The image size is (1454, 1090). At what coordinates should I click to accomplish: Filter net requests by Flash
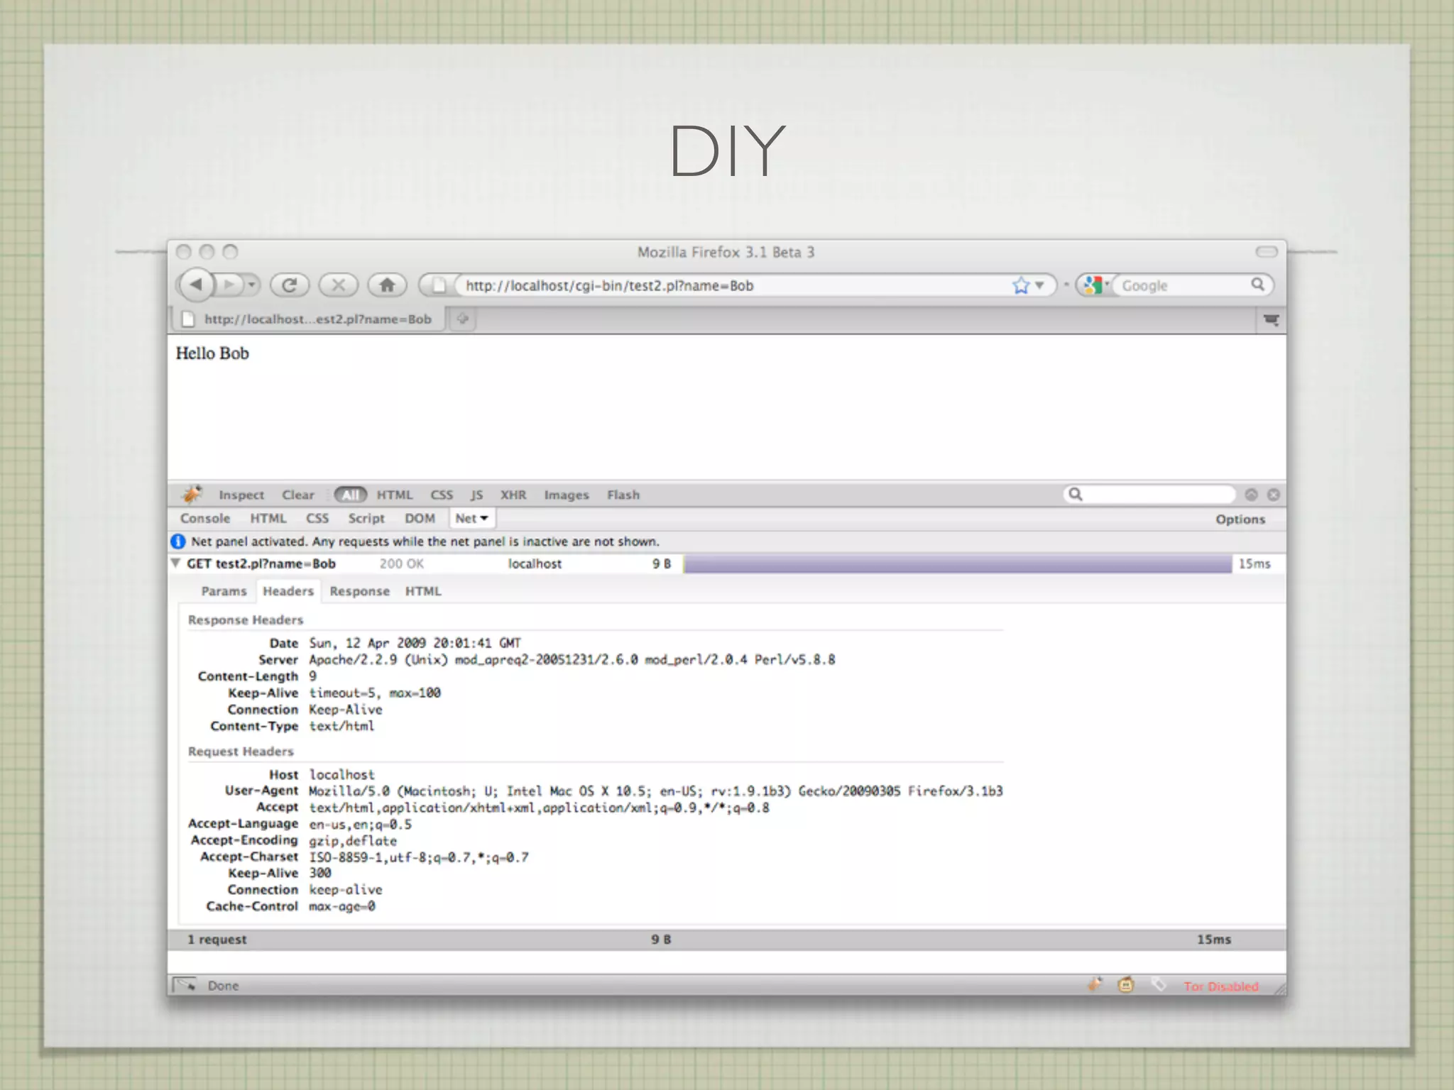tap(623, 495)
